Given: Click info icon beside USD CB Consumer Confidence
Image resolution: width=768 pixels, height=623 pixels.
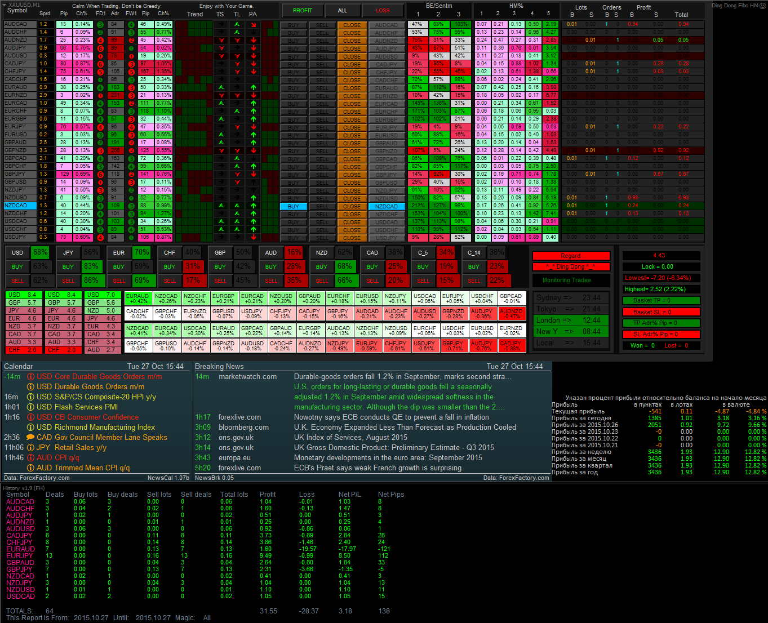Looking at the screenshot, I should [x=31, y=417].
